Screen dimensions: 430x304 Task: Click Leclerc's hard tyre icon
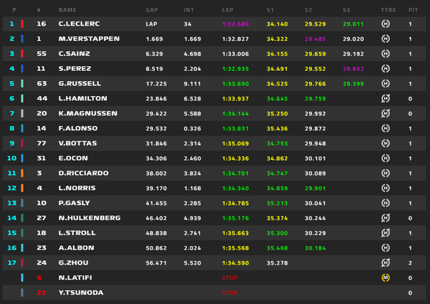(386, 24)
